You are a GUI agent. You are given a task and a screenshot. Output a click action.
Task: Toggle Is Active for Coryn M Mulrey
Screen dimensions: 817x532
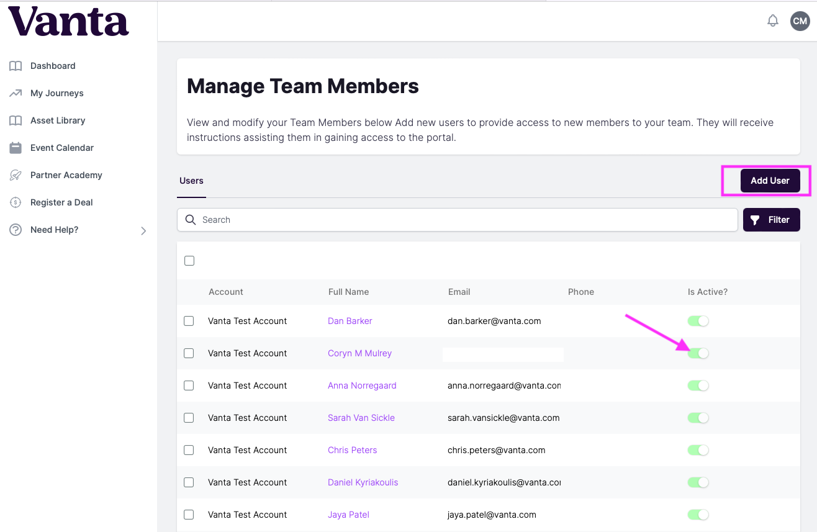(698, 353)
